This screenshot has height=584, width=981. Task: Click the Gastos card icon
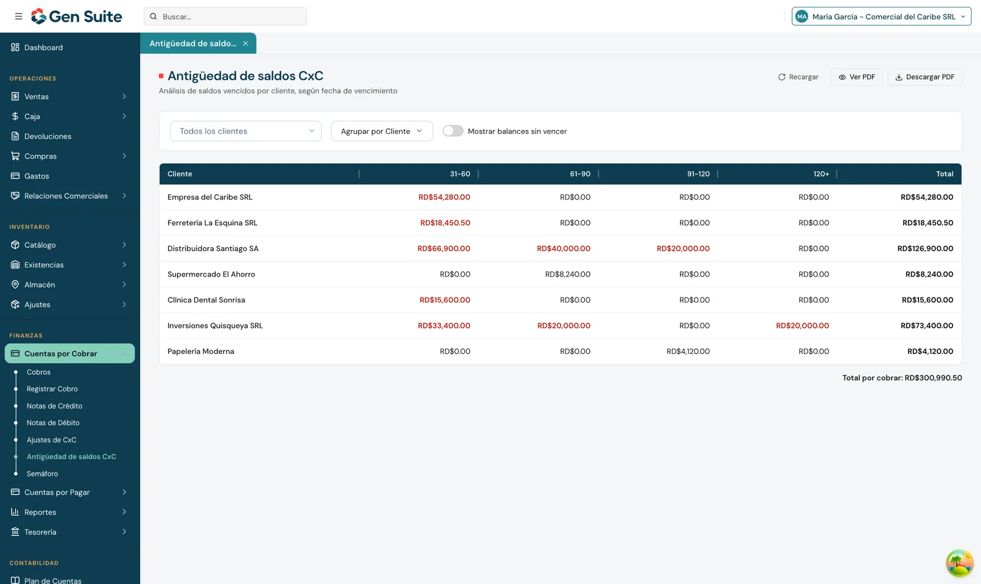(15, 176)
